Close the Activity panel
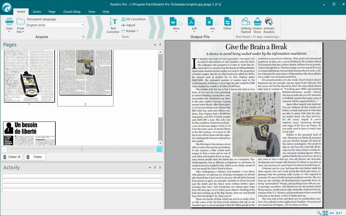The width and height of the screenshot is (346, 216). [x=160, y=168]
